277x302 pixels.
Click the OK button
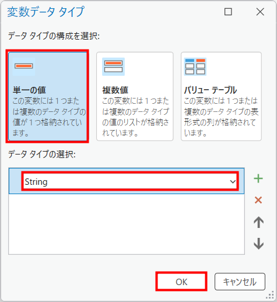tap(181, 282)
